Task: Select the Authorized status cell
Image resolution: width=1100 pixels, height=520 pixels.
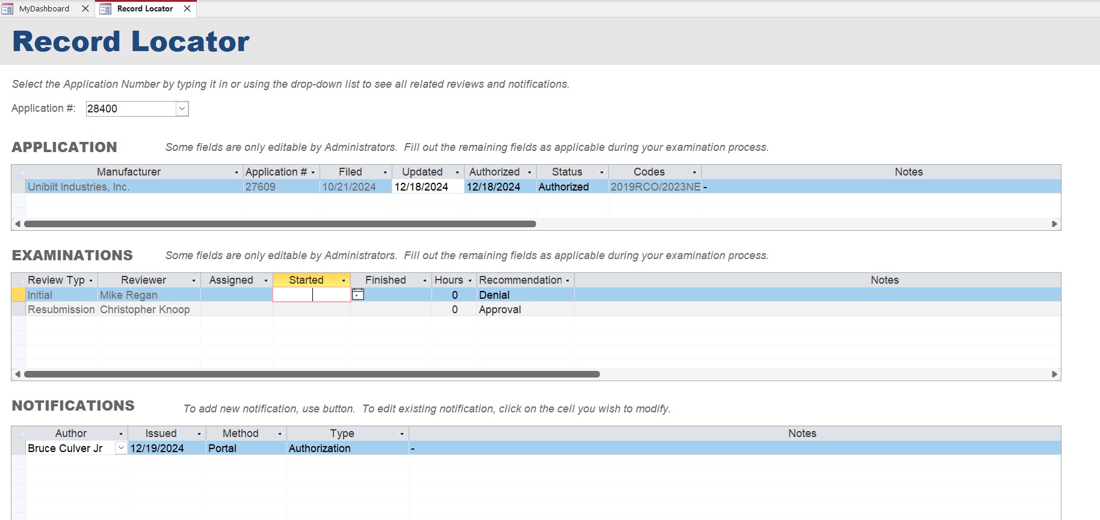Action: tap(572, 187)
